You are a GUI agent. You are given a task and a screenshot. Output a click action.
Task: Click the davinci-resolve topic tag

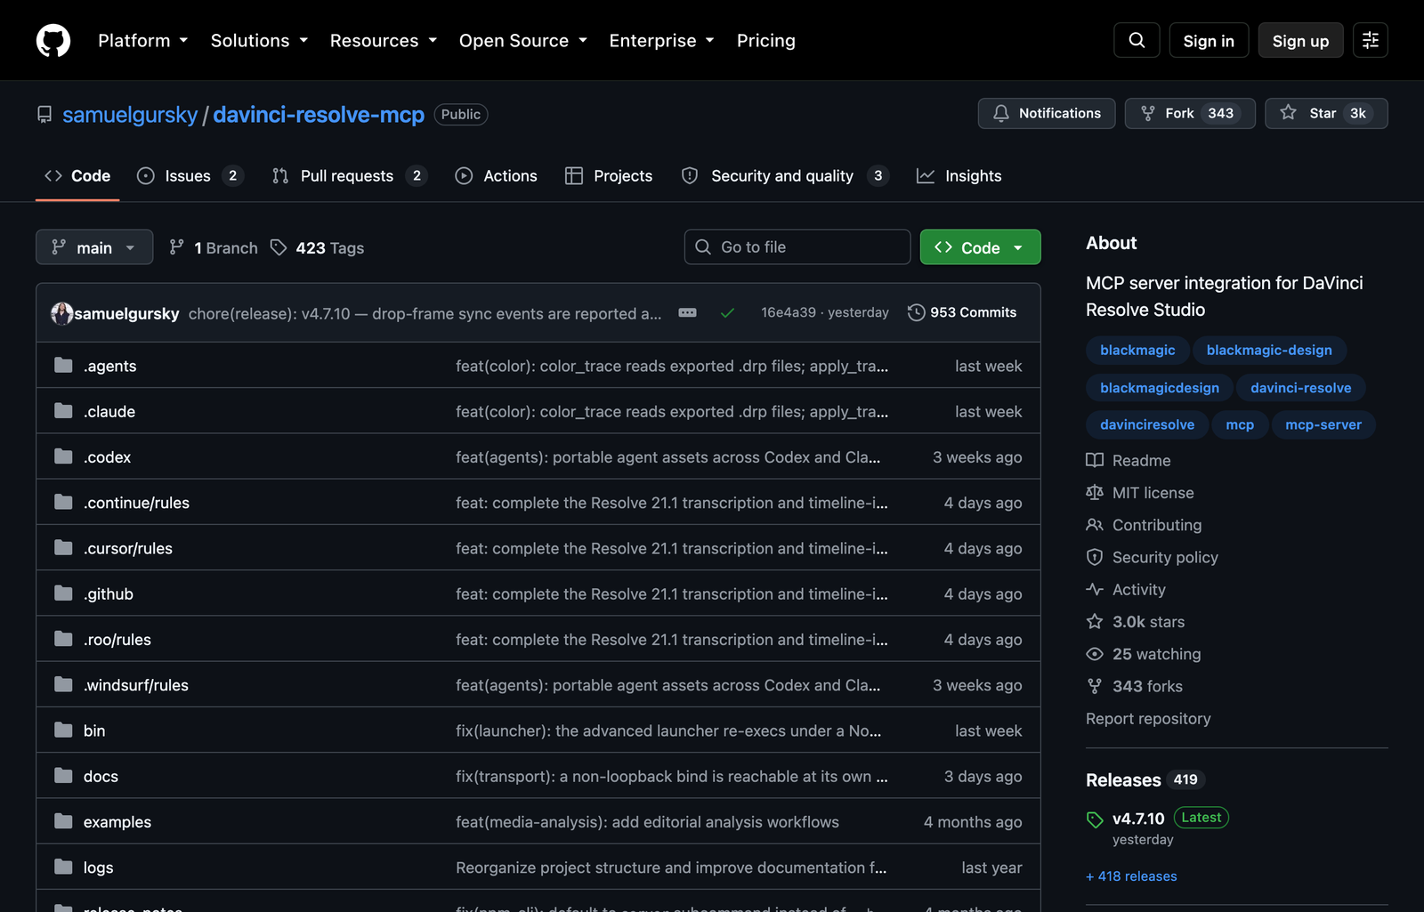coord(1300,387)
